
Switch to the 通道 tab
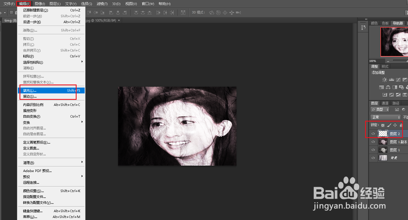pos(385,103)
